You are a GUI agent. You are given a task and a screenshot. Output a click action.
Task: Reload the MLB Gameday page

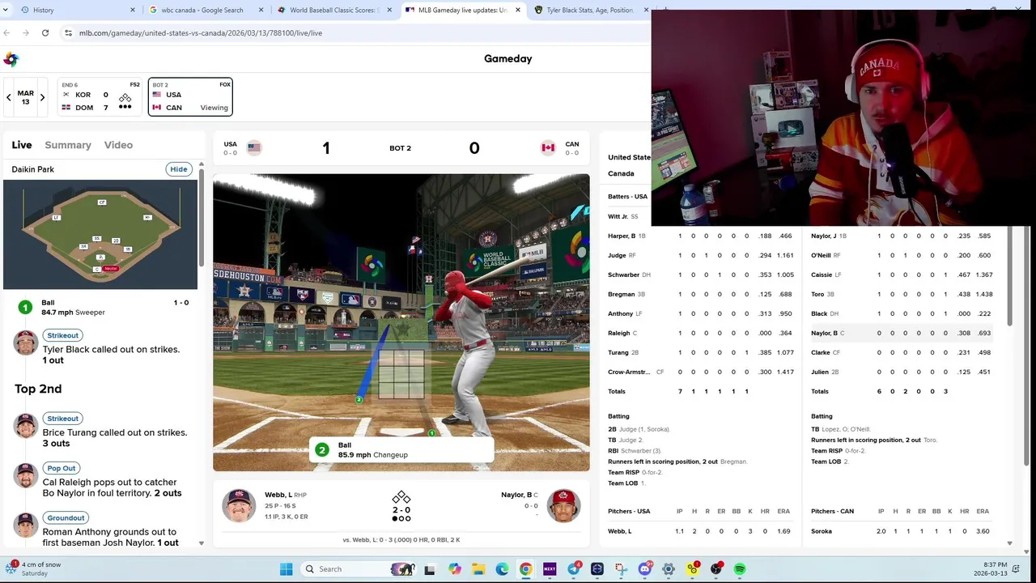(x=45, y=33)
